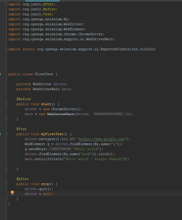Click the ChromeDriver() constructor call
This screenshot has height=220, width=182.
(65, 109)
